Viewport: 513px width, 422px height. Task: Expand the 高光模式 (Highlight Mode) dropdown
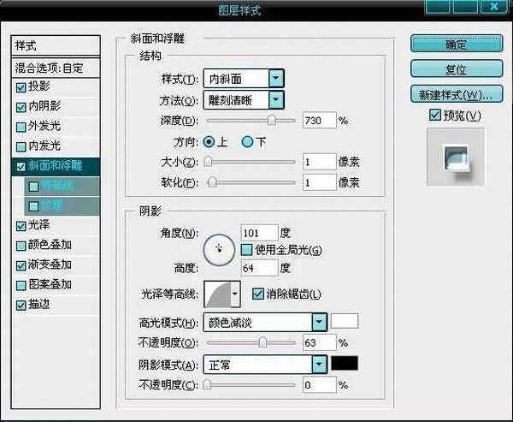pos(319,323)
